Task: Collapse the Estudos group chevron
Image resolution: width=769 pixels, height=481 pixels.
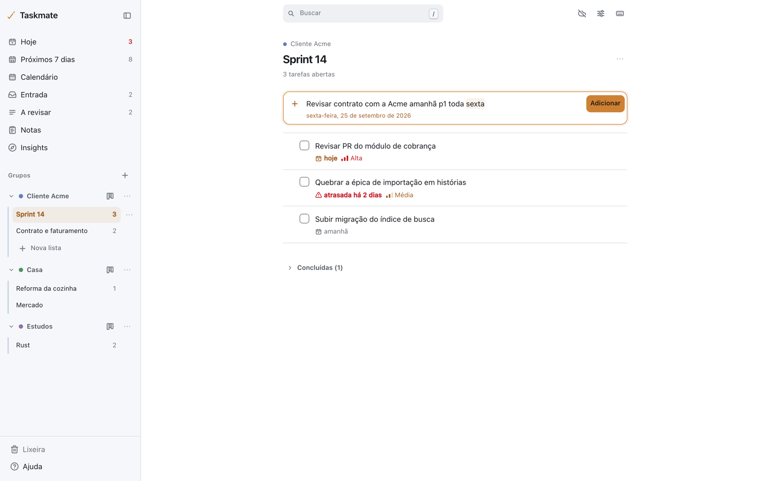Action: tap(11, 327)
